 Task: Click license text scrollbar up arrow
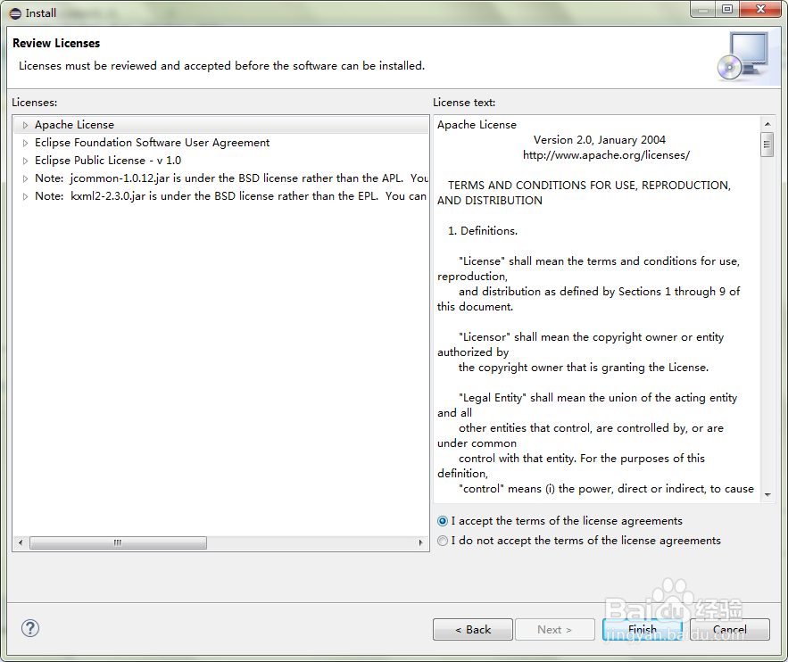pyautogui.click(x=767, y=123)
